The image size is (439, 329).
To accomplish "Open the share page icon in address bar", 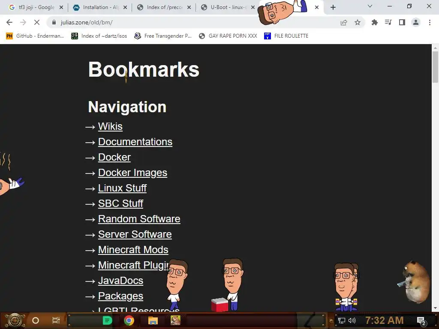I will [x=344, y=22].
